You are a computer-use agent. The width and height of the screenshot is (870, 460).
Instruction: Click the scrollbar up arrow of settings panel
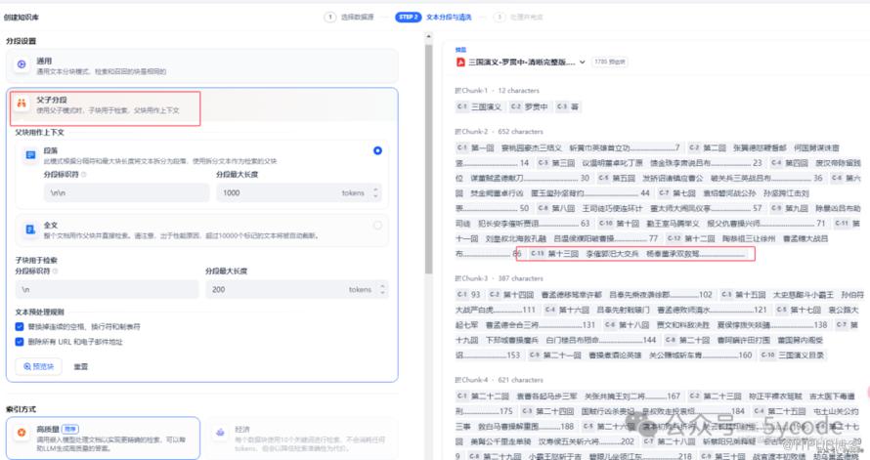428,36
